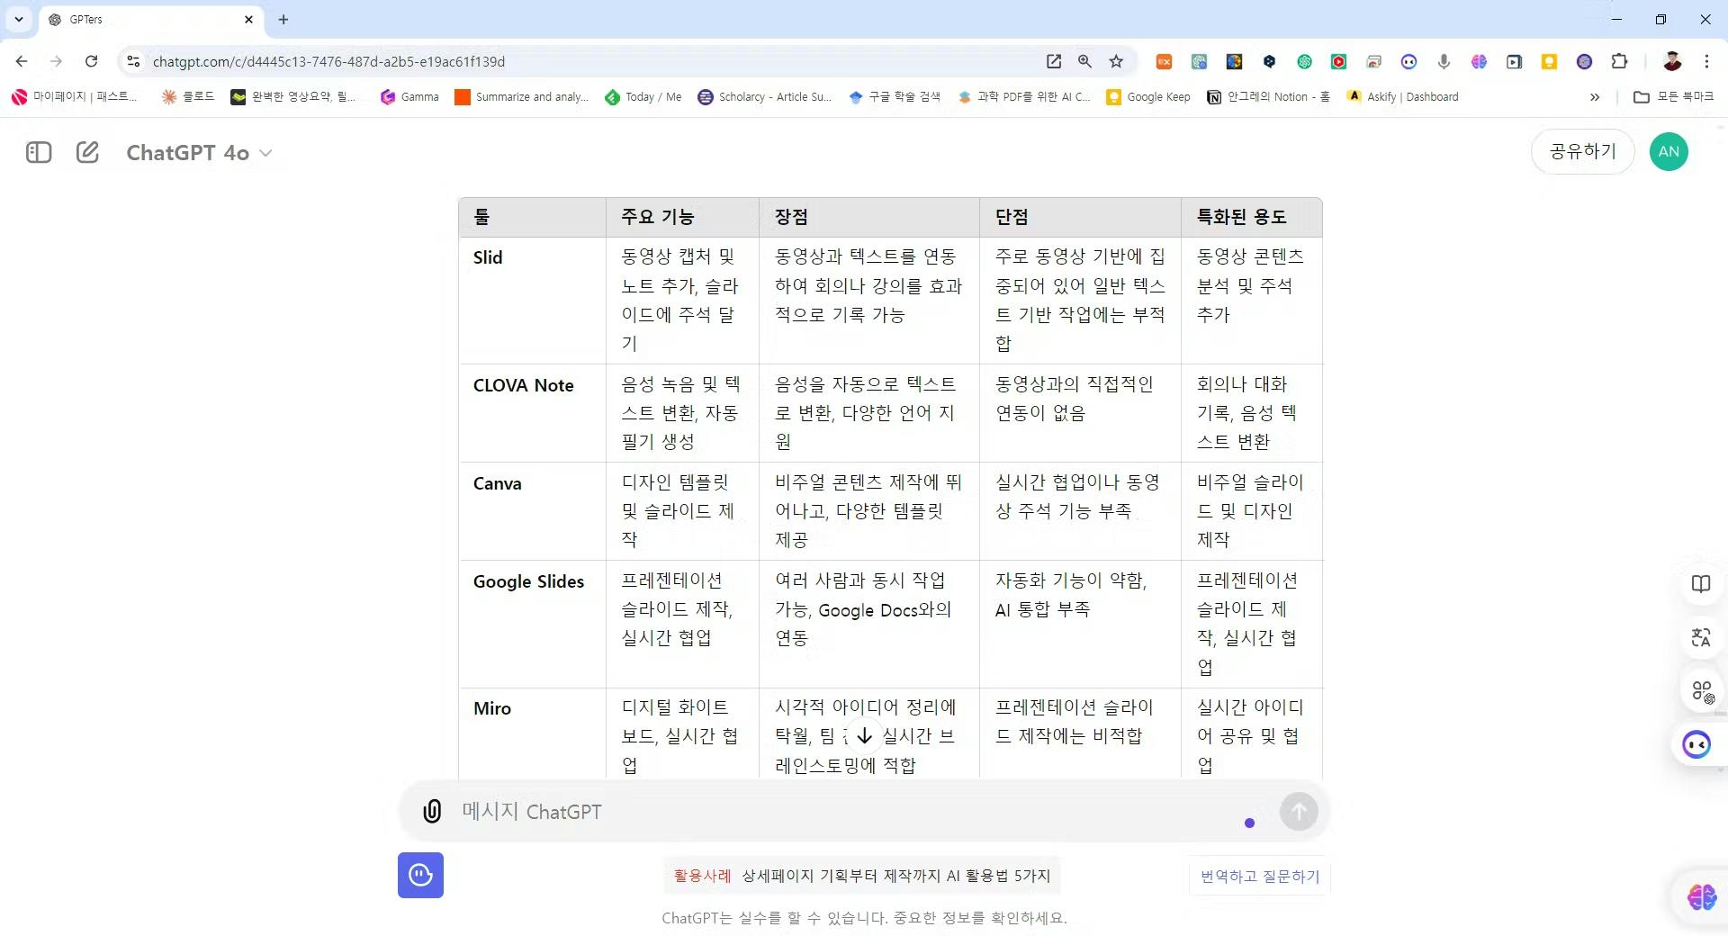Click the microphone extension icon
Screen dimensions: 1728x936
(x=1444, y=61)
